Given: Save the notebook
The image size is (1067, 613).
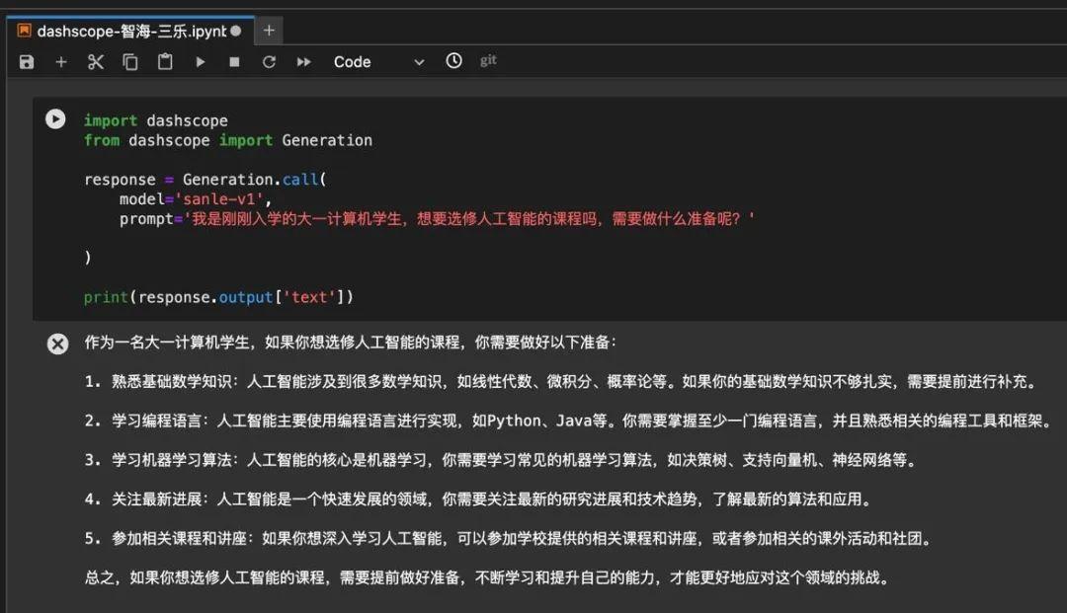Looking at the screenshot, I should [26, 60].
